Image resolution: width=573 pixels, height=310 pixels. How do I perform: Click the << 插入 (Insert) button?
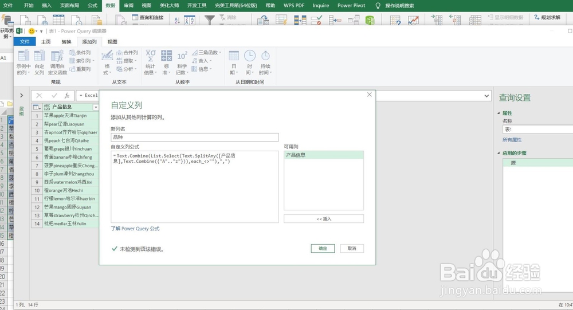[x=324, y=219]
